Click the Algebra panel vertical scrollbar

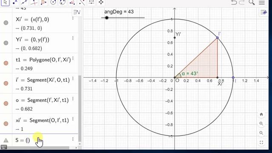[80, 108]
